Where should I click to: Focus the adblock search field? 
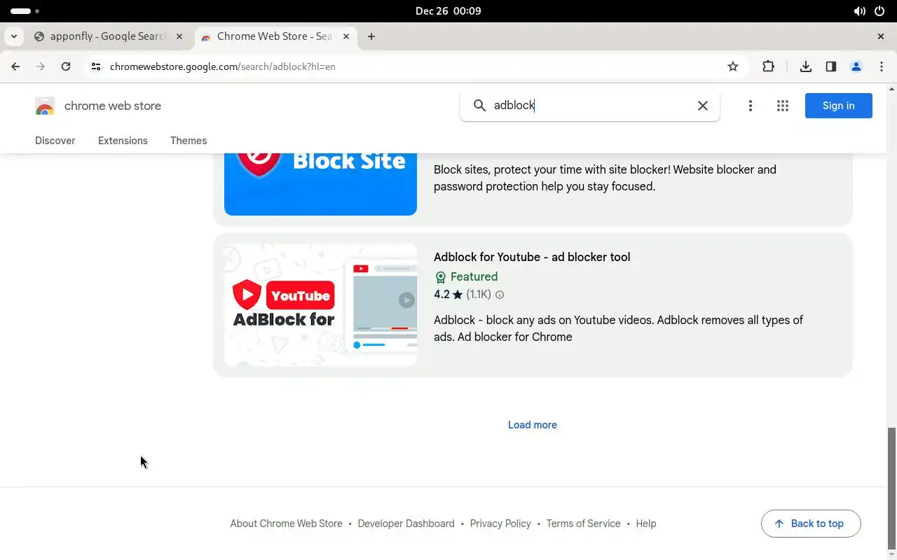[x=590, y=106]
